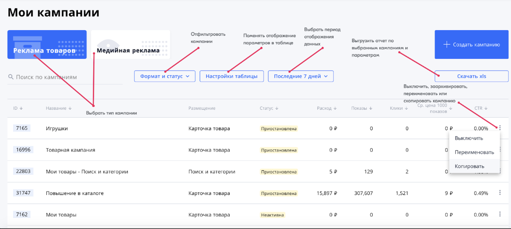Screen dimensions: 511x229
Task: Sort by Показы column arrow
Action: [x=371, y=109]
